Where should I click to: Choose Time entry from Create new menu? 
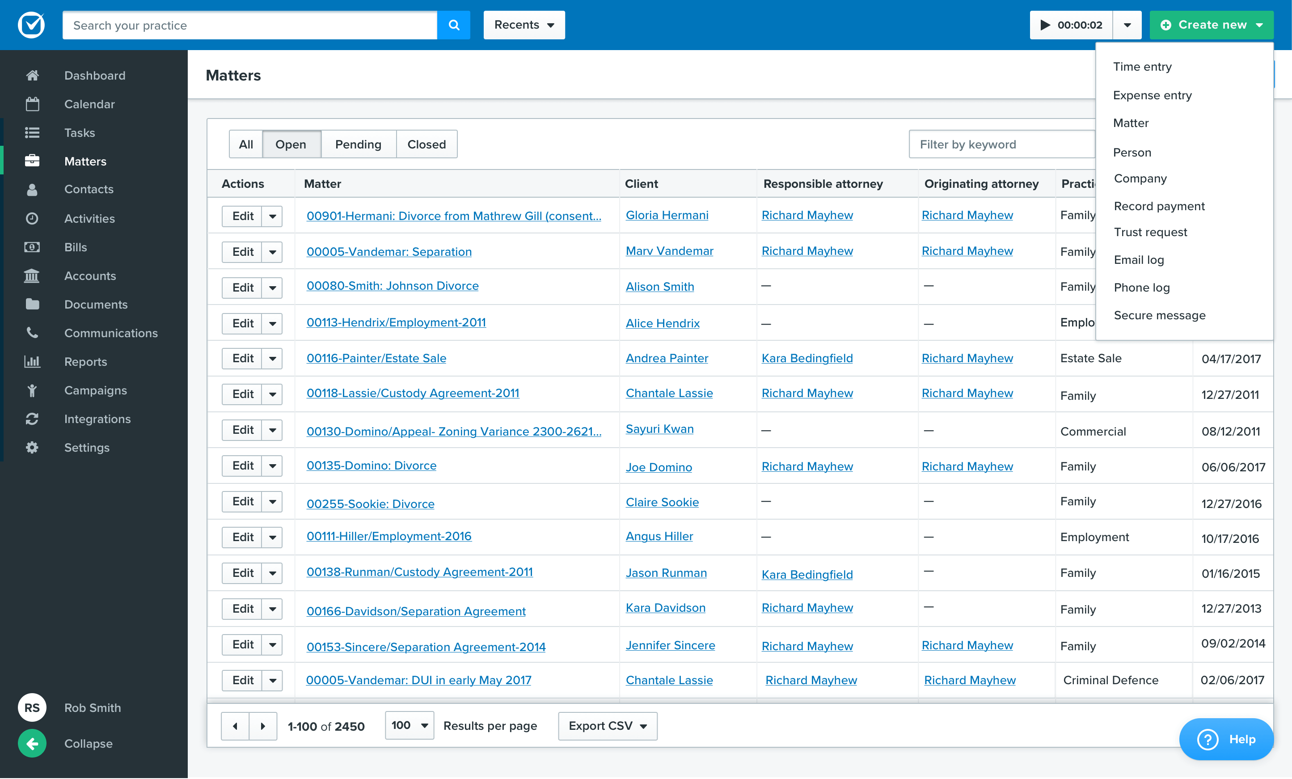coord(1142,67)
